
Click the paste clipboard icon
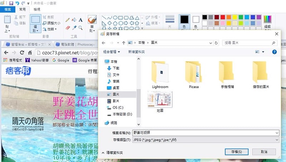pos(7,20)
